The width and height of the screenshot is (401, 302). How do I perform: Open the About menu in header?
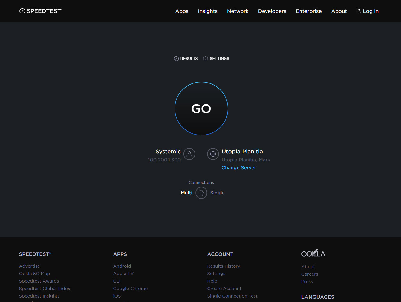pos(339,11)
